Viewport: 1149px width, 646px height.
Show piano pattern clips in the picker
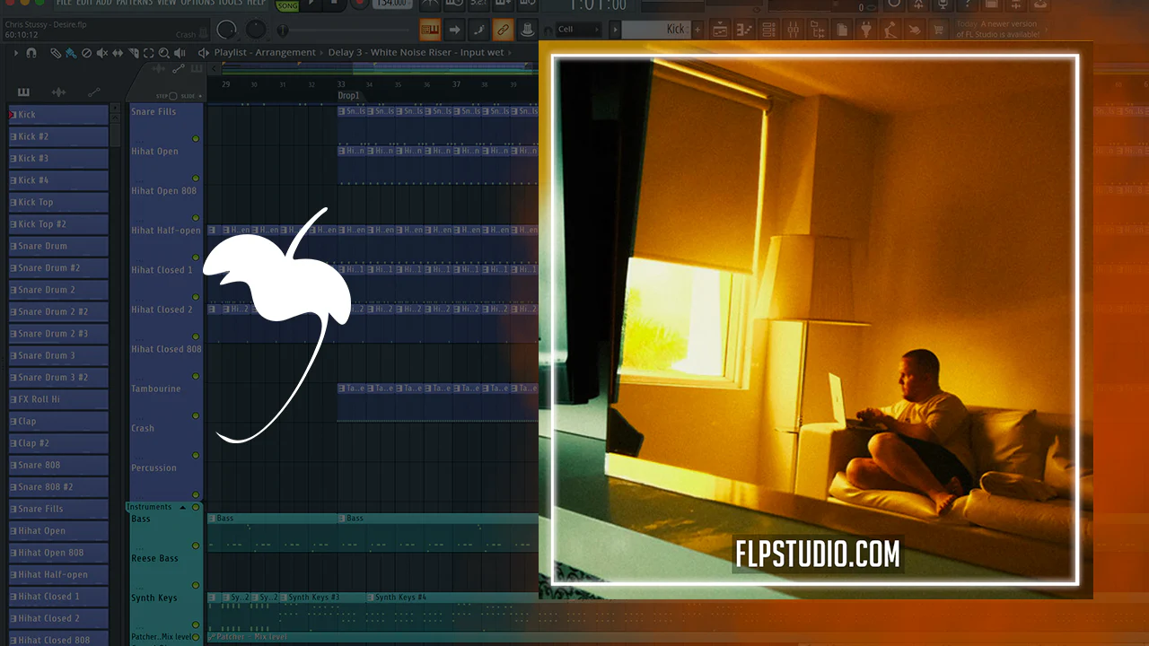(23, 92)
